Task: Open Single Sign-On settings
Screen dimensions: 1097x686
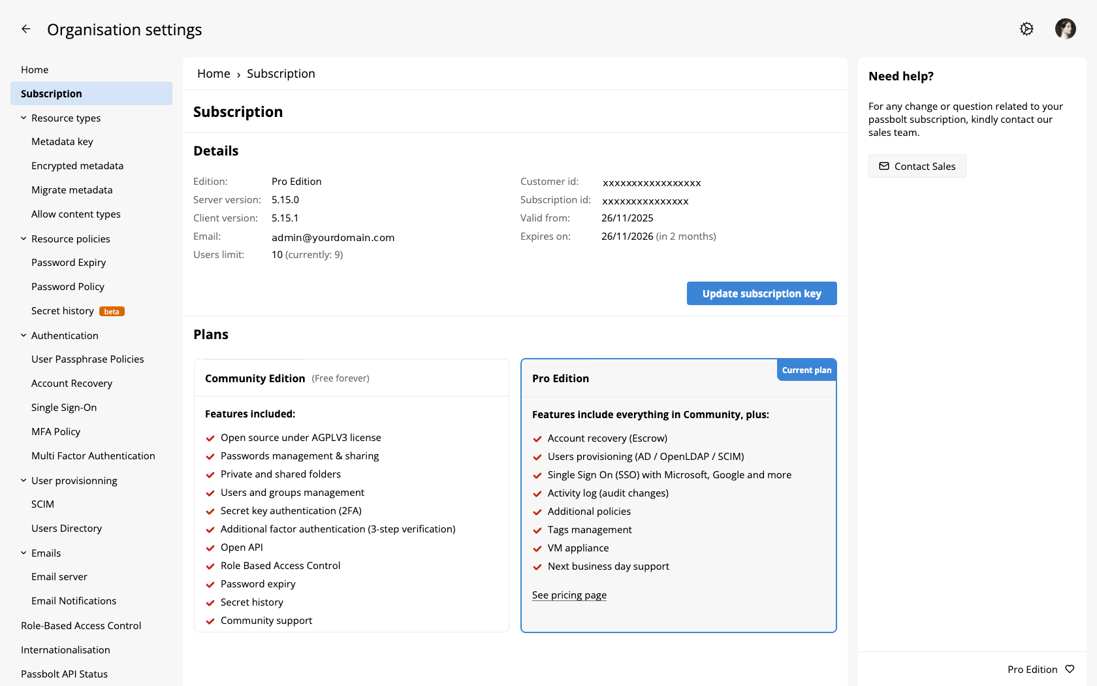Action: [64, 408]
